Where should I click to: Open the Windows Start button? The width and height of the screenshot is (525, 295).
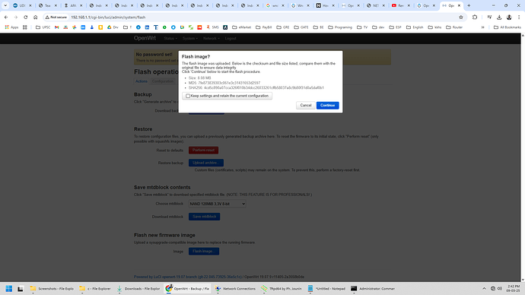pos(9,288)
